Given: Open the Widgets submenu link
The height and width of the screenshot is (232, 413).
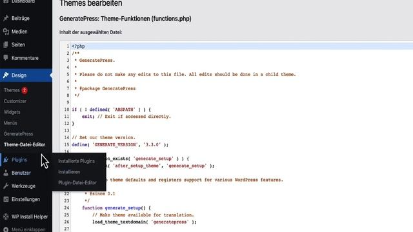Looking at the screenshot, I should coord(12,112).
